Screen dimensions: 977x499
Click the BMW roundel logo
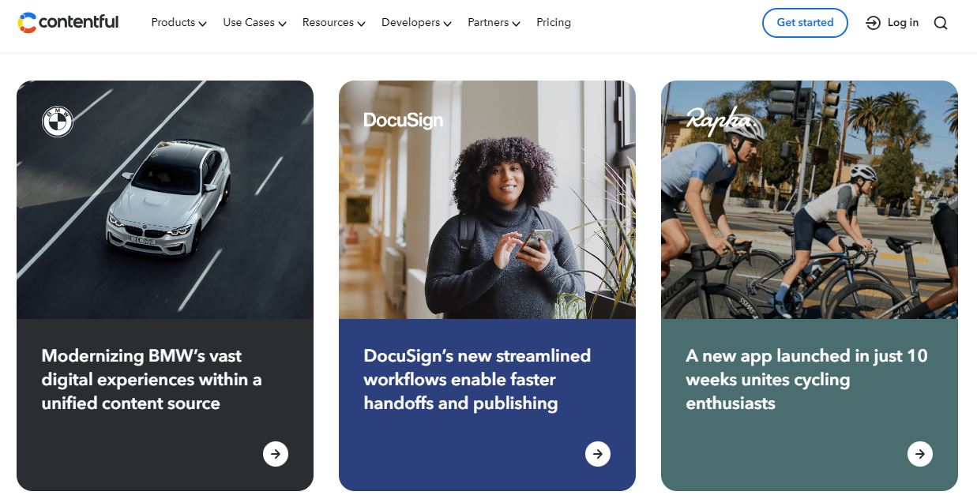[58, 122]
